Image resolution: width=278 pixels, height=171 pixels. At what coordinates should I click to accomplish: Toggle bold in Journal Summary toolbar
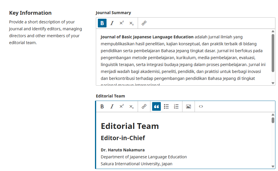pos(102,23)
